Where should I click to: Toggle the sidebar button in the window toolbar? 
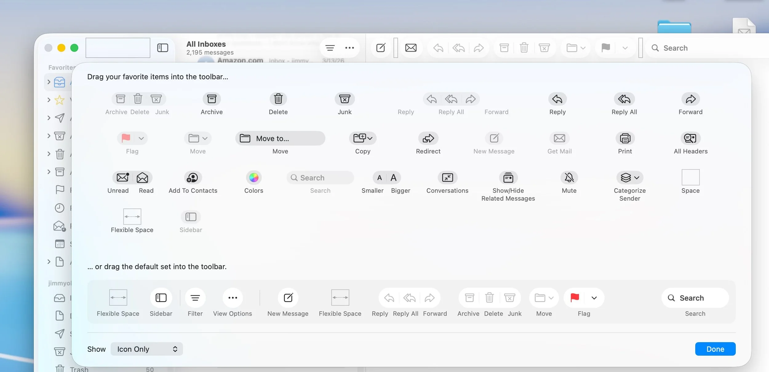tap(163, 48)
